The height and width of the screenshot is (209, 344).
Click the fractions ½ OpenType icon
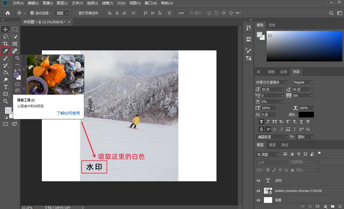308,129
